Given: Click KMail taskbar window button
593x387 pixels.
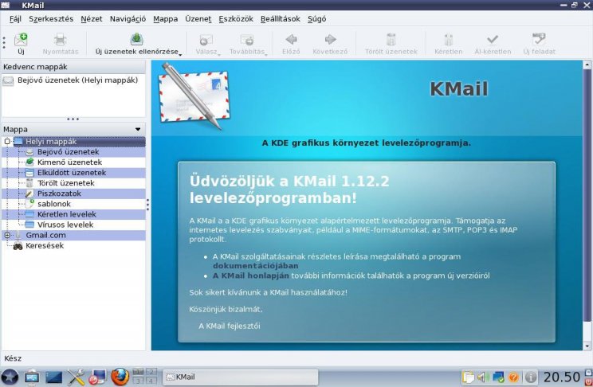Looking at the screenshot, I should point(241,377).
